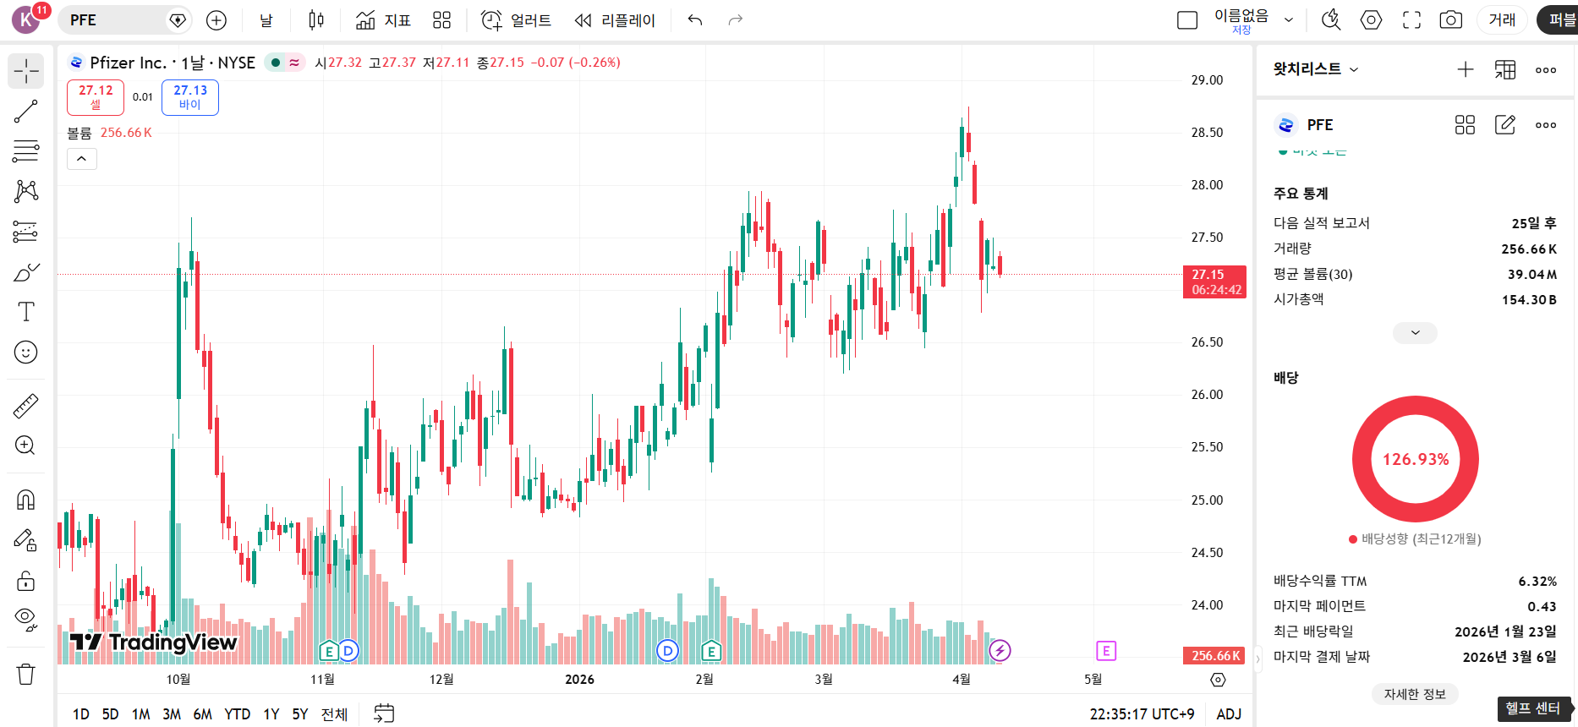The width and height of the screenshot is (1578, 727).
Task: Select the 5D time range
Action: click(x=111, y=714)
